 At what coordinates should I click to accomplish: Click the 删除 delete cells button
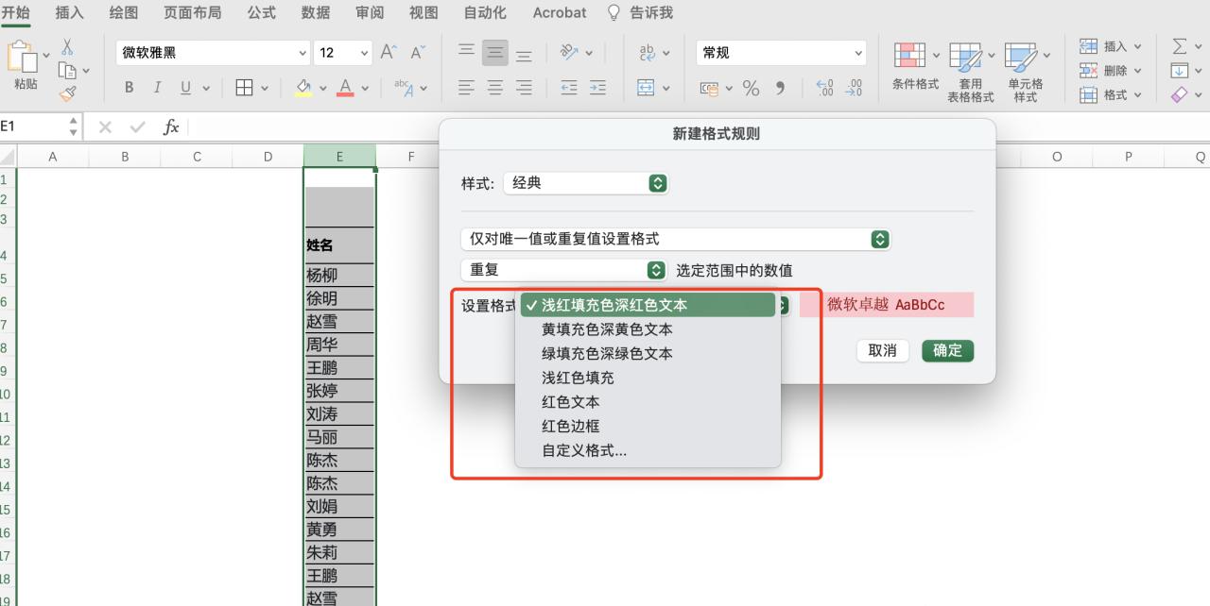[1111, 71]
